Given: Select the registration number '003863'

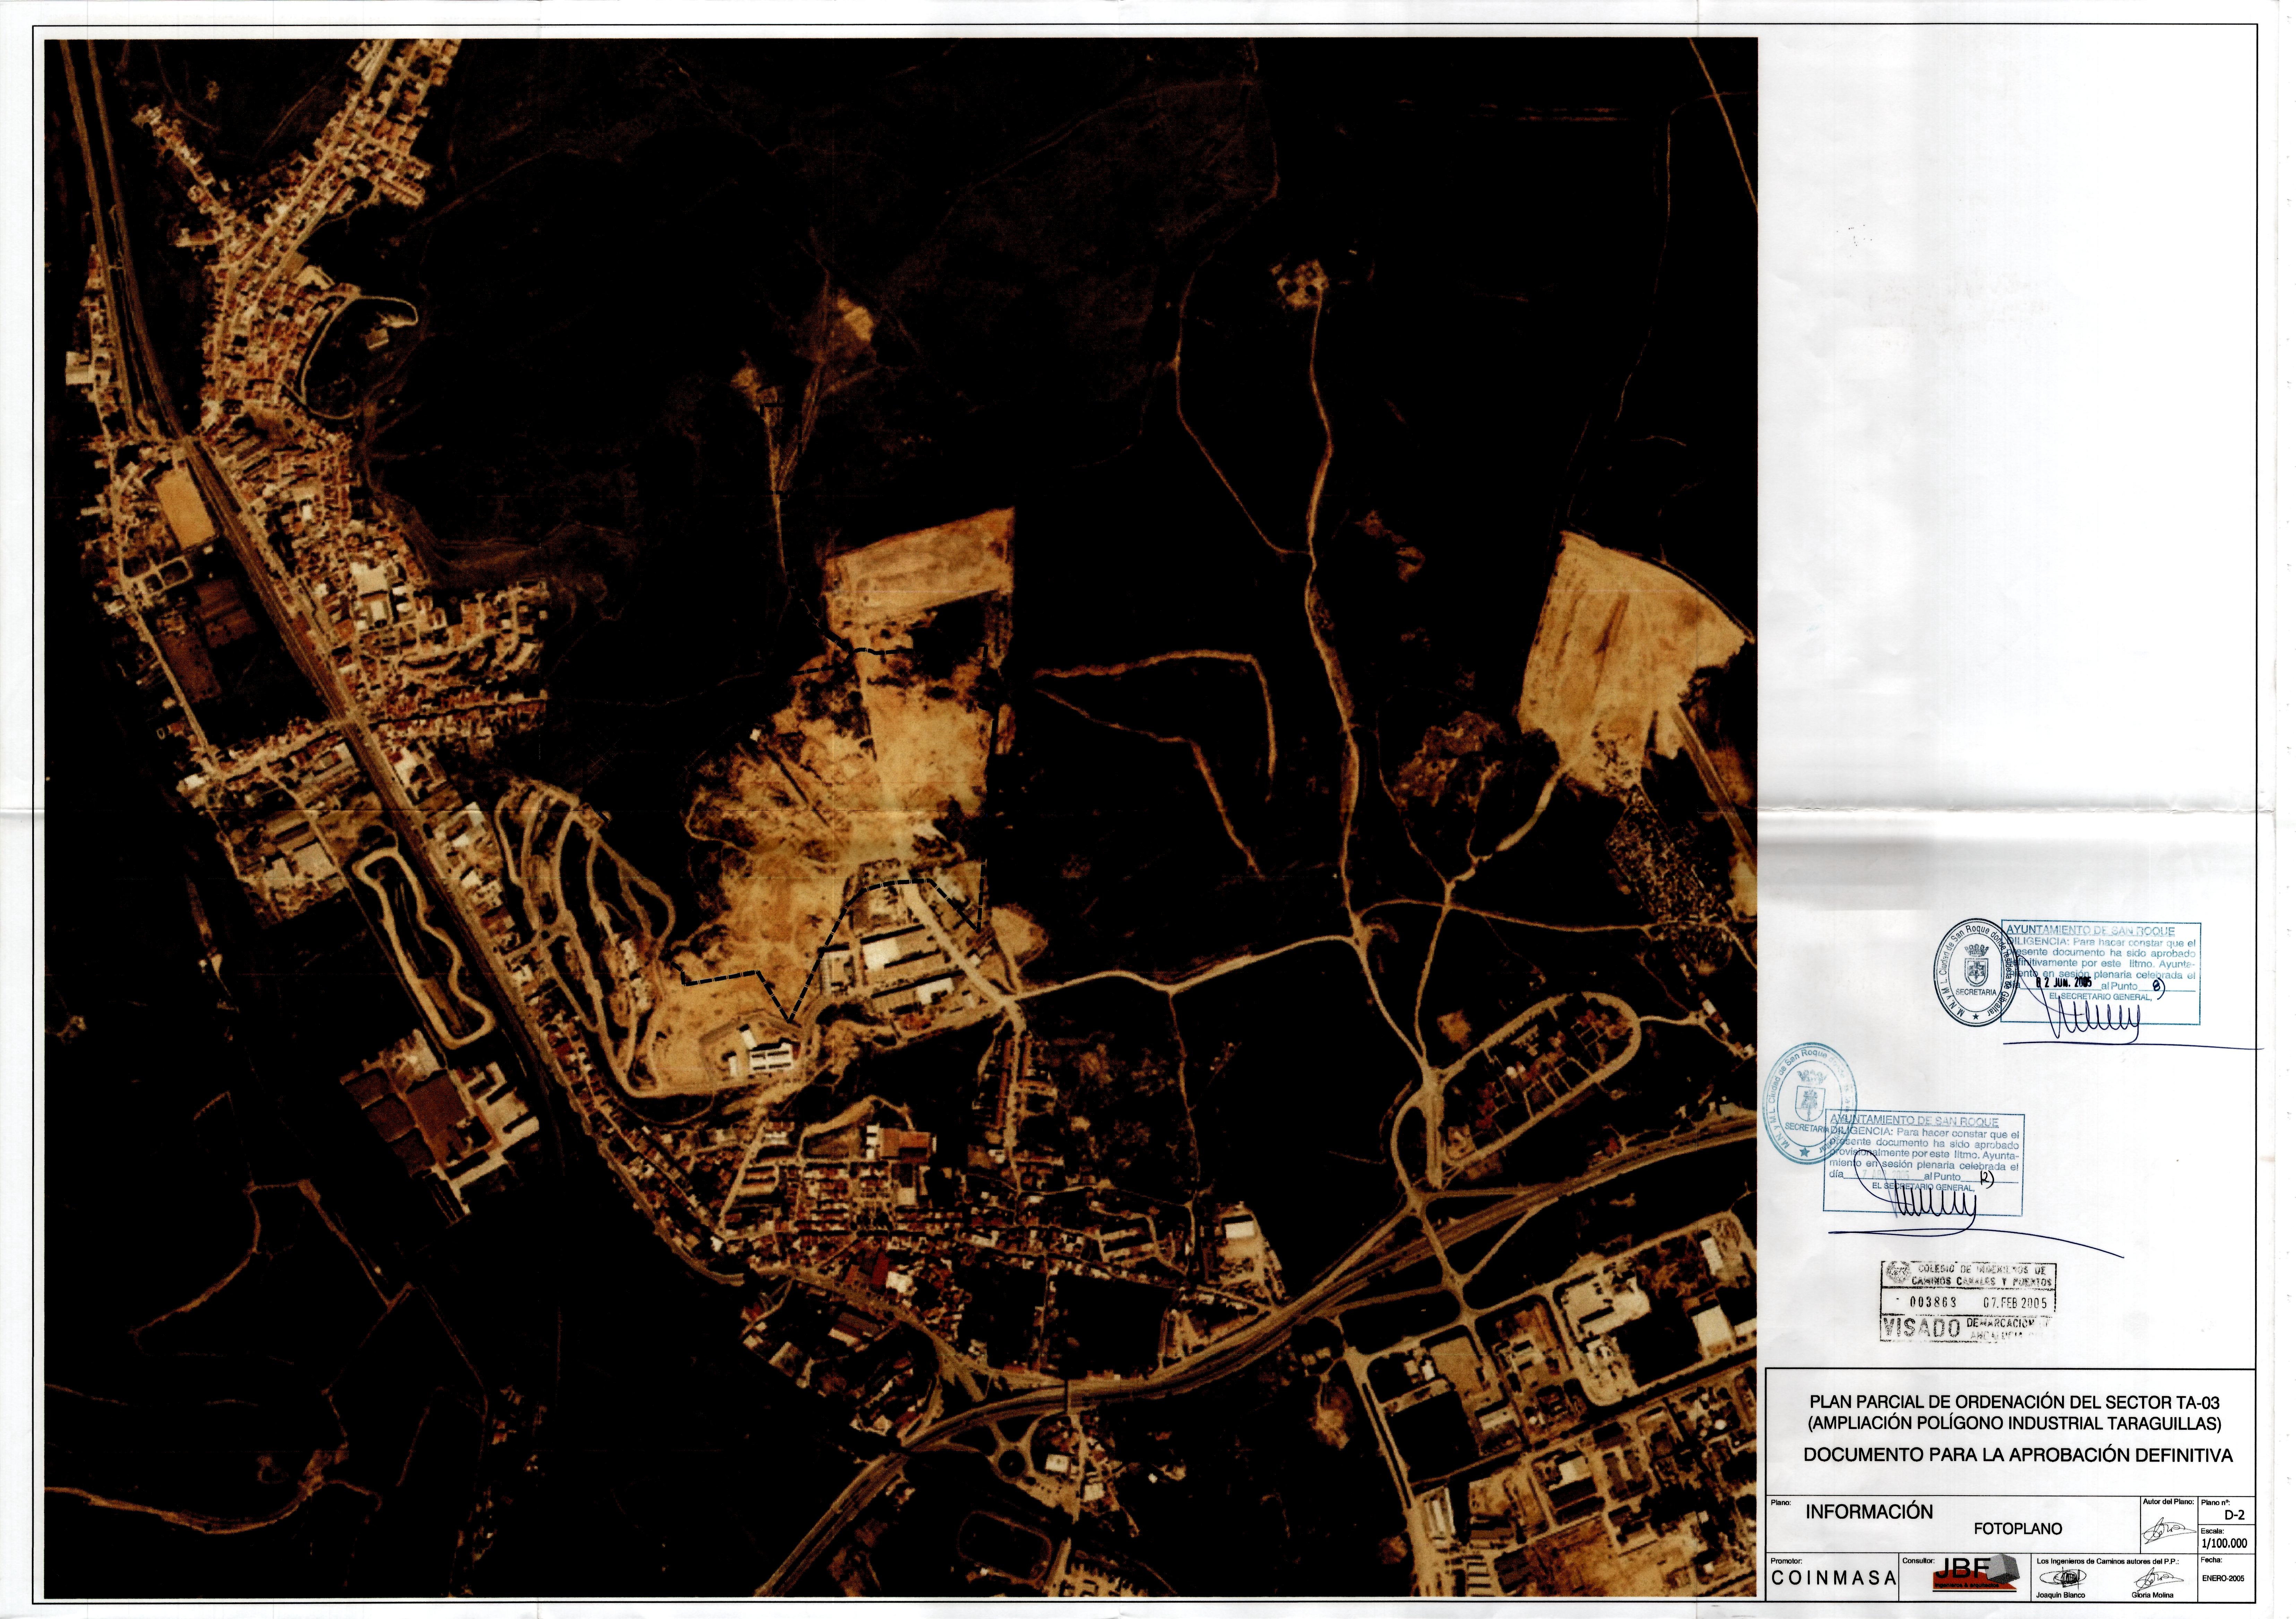Looking at the screenshot, I should (1933, 1302).
